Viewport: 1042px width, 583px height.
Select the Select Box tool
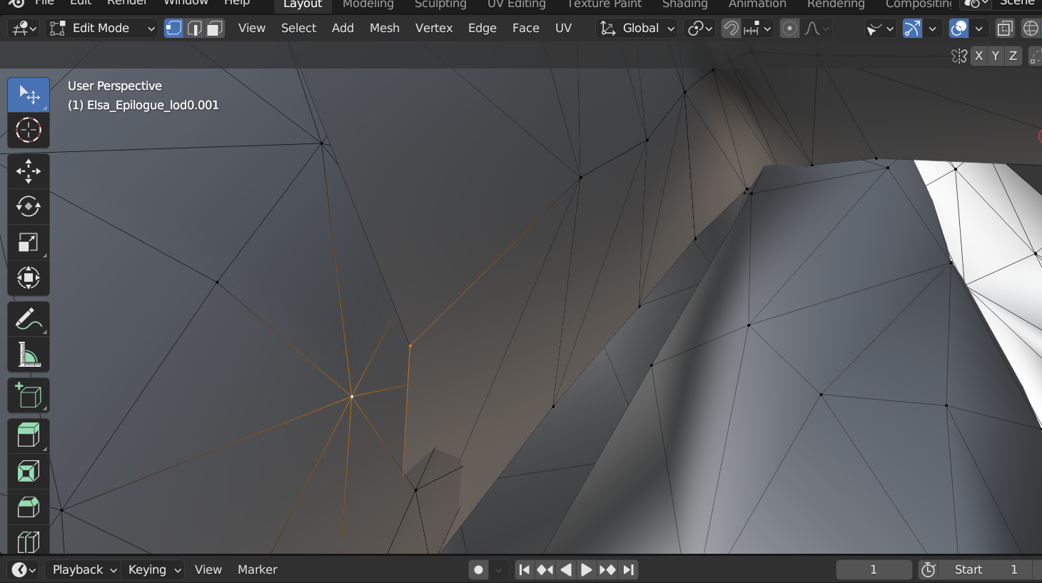tap(29, 95)
